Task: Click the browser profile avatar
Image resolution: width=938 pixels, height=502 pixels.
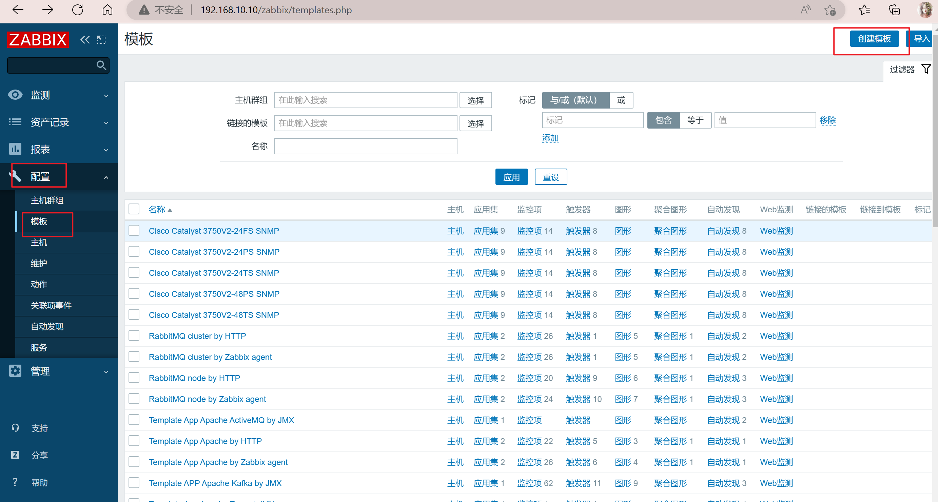Action: point(925,10)
